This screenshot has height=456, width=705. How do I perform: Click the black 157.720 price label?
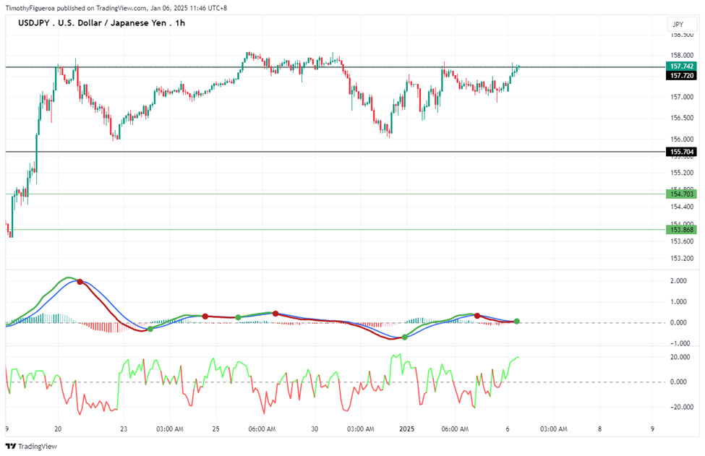(x=682, y=75)
